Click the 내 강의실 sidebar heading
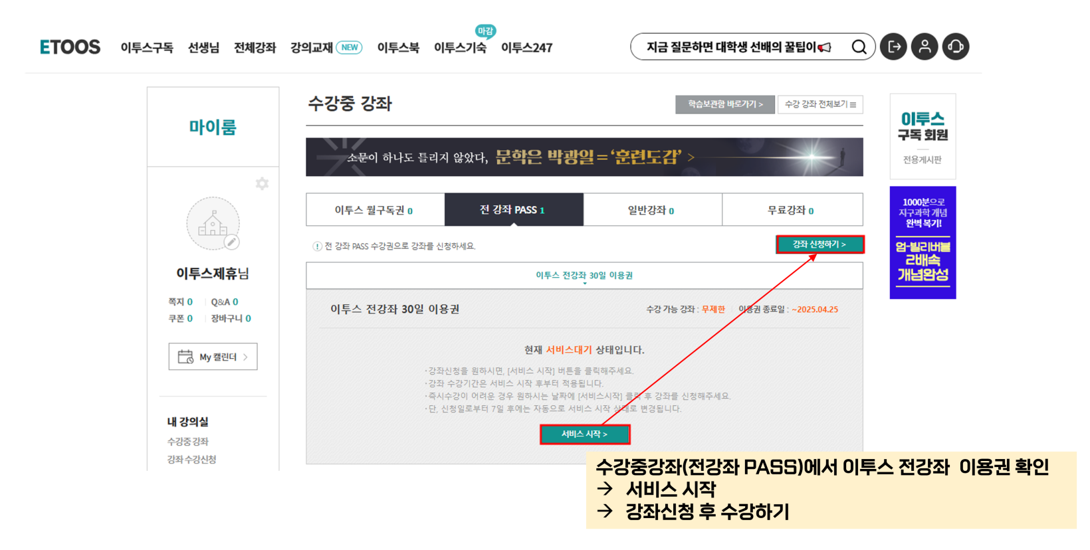Image resolution: width=1090 pixels, height=550 pixels. (x=188, y=422)
